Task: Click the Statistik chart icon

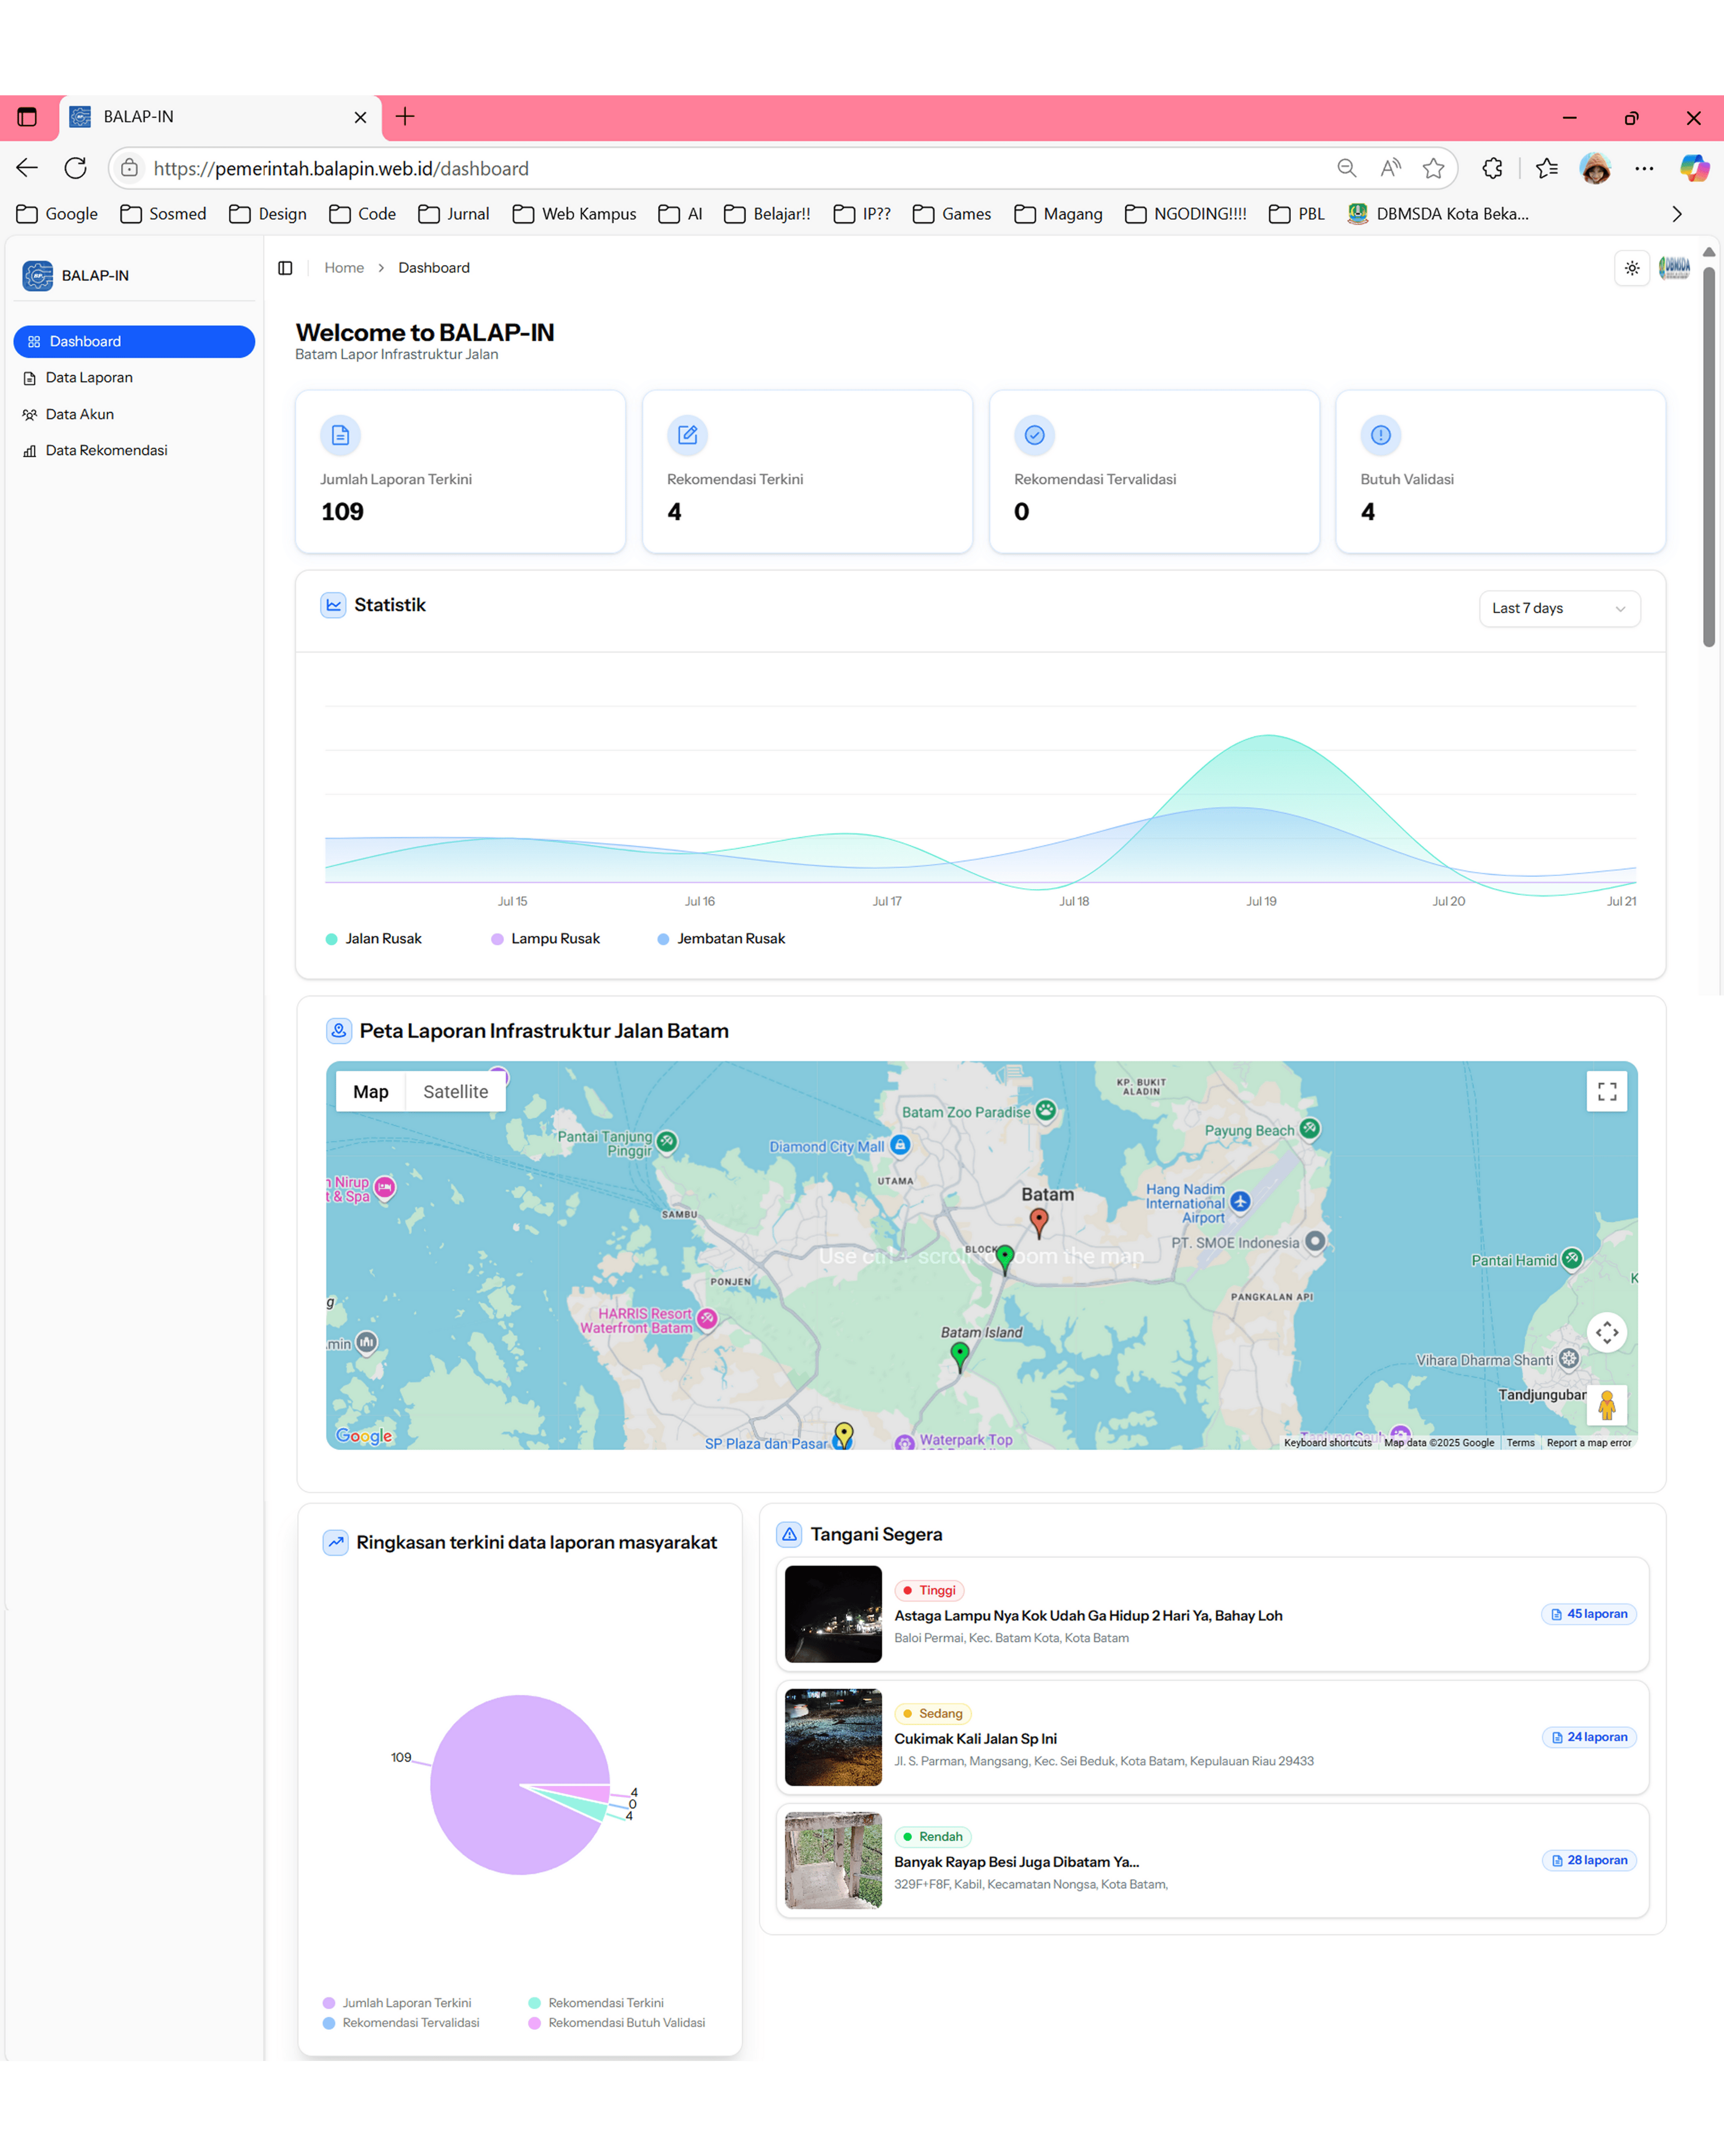Action: [x=334, y=605]
